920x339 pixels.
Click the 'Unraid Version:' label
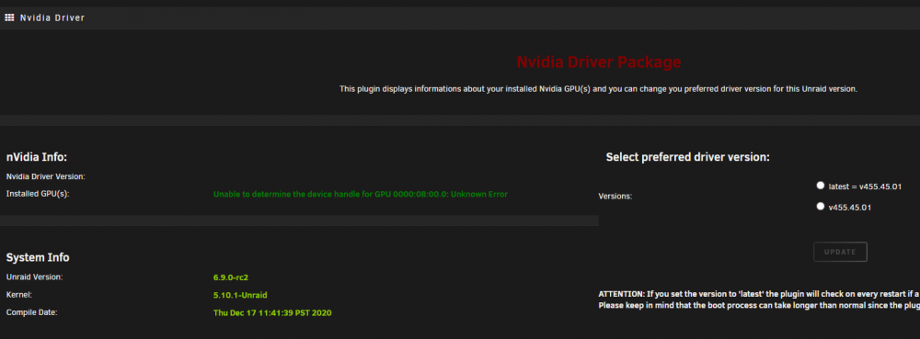pyautogui.click(x=35, y=277)
